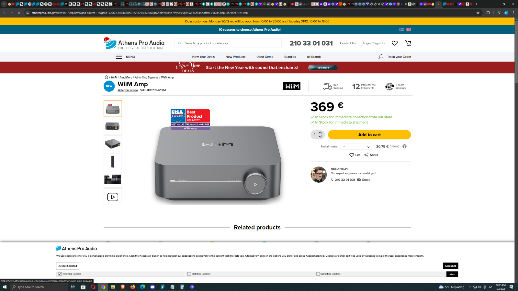This screenshot has width=518, height=291.
Task: Expand browser tab search dropdown
Action: click(x=4, y=4)
